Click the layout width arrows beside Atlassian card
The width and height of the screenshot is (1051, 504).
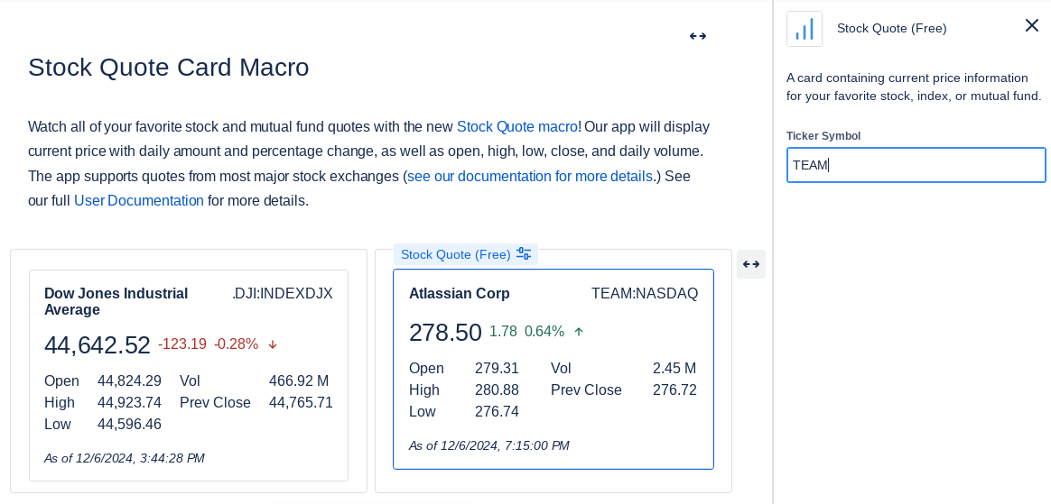click(750, 264)
